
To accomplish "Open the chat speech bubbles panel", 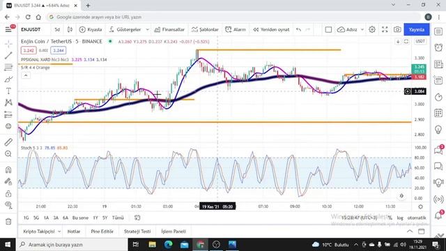I will [x=438, y=166].
